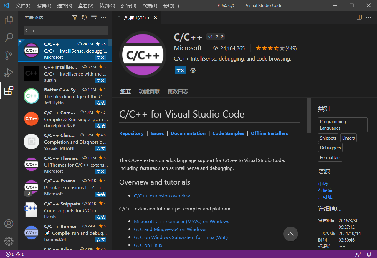The height and width of the screenshot is (258, 377).
Task: Open the feedback icon in status bar
Action: point(358,254)
